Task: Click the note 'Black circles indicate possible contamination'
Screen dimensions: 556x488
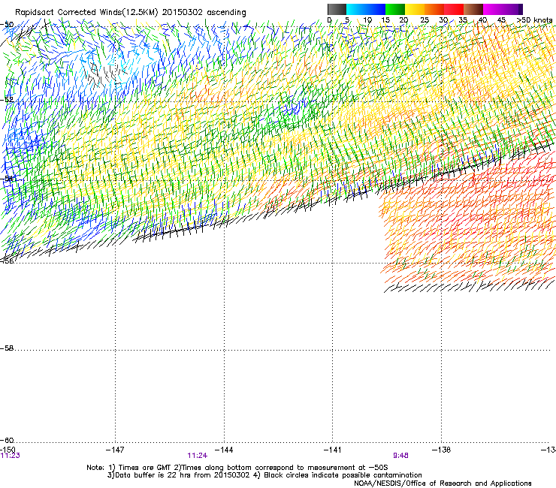Action: (343, 475)
